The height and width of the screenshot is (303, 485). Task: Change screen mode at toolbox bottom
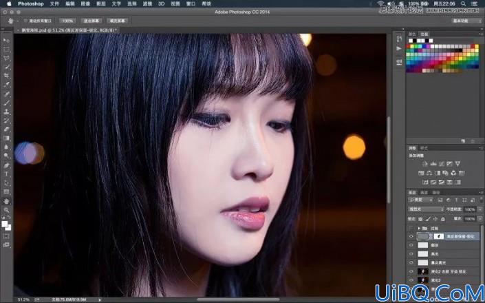tap(6, 245)
